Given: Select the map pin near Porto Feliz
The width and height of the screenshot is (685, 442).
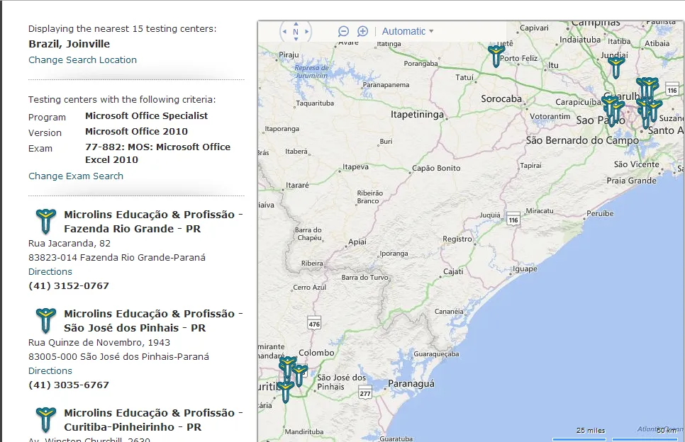Looking at the screenshot, I should pos(496,56).
